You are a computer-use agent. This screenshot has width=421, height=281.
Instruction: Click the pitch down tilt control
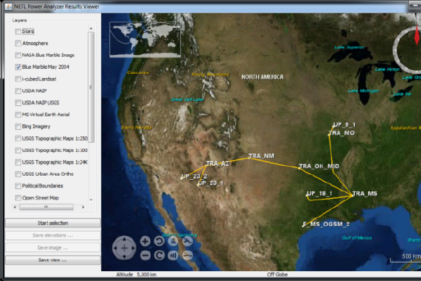(x=173, y=254)
